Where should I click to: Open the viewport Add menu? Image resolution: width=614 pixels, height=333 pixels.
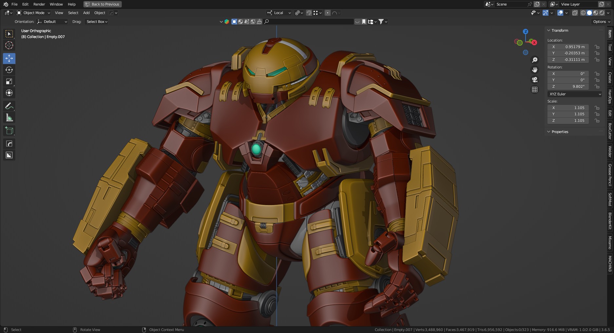[x=86, y=13]
